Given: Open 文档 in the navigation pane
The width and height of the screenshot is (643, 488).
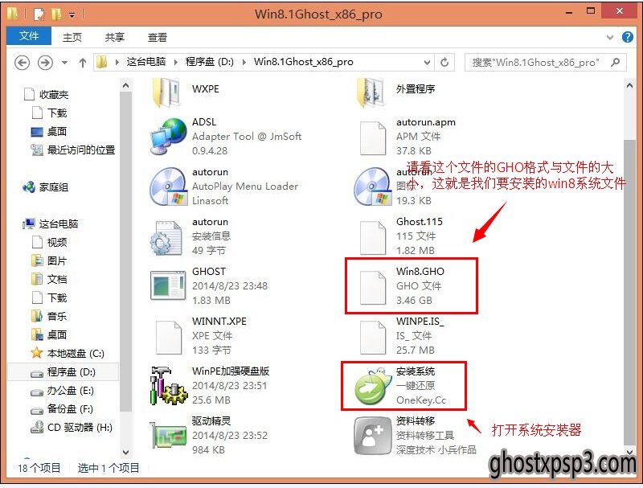Looking at the screenshot, I should (x=56, y=279).
